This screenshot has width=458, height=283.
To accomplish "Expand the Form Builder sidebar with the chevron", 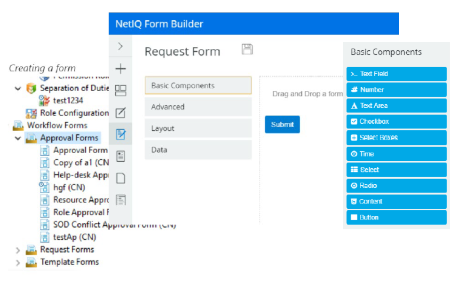I will click(x=120, y=46).
